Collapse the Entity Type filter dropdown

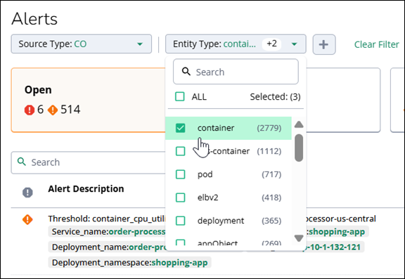(294, 44)
